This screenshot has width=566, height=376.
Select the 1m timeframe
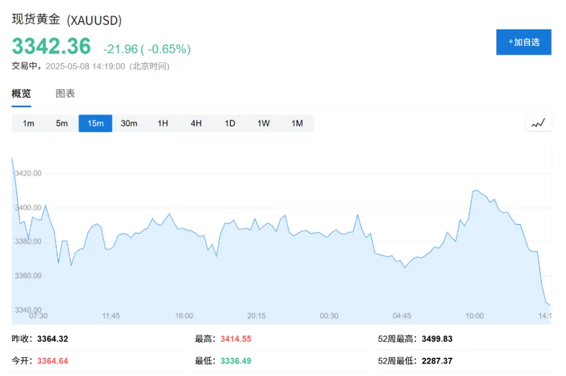(28, 123)
